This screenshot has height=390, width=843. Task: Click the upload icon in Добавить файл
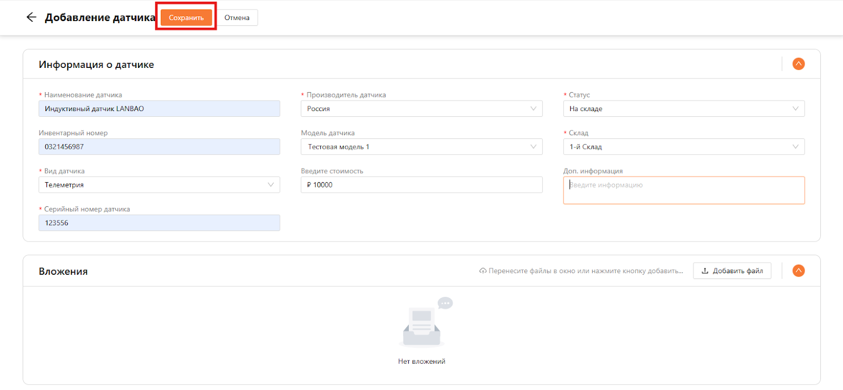point(705,271)
